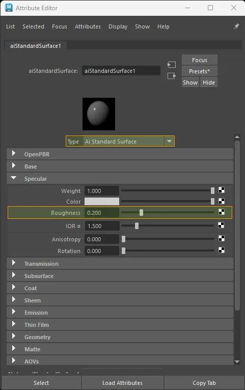Click the Presets* button
The image size is (245, 390).
pos(200,71)
